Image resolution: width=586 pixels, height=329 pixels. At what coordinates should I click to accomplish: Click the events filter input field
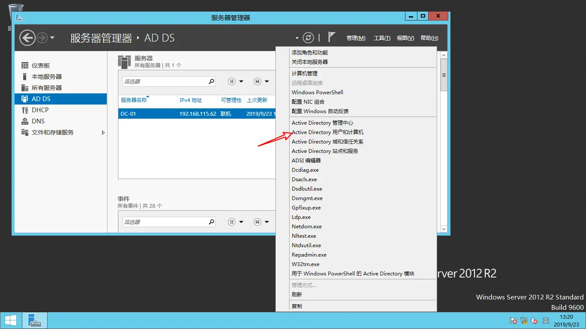(x=165, y=222)
